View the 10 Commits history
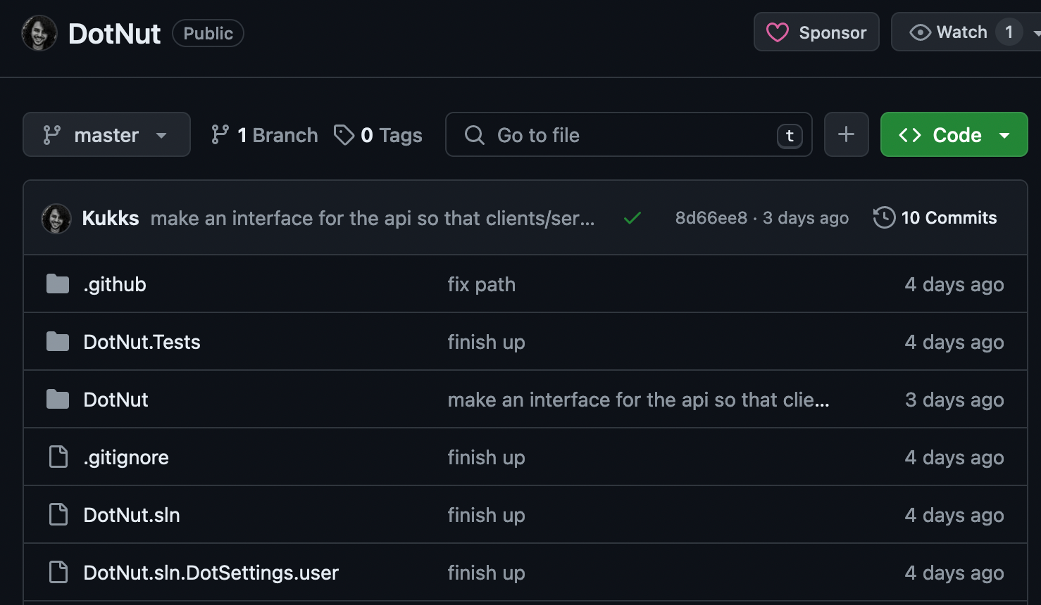Viewport: 1041px width, 605px height. 935,218
